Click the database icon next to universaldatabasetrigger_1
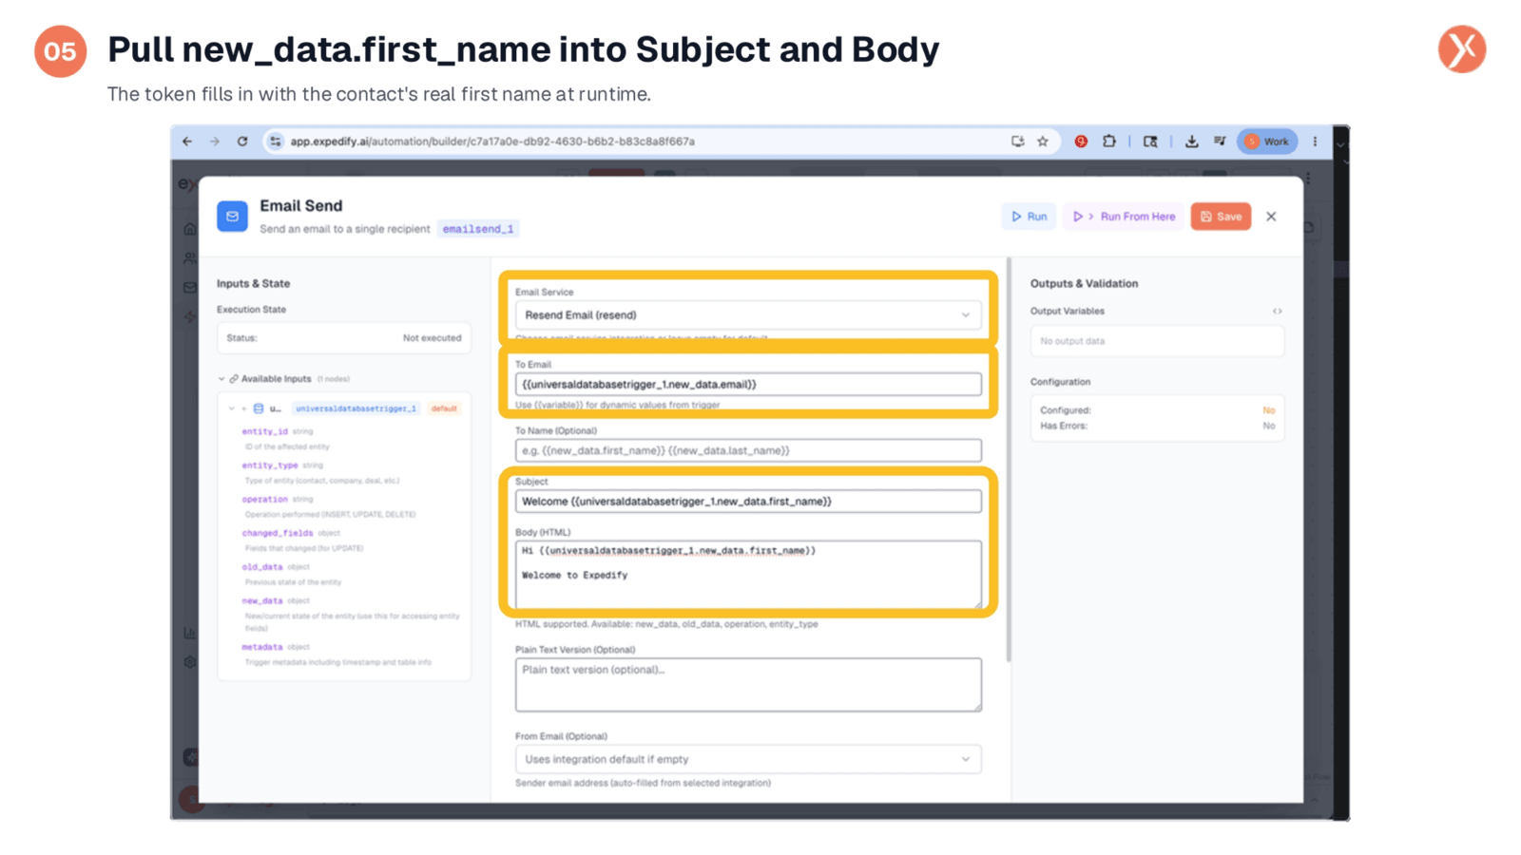The image size is (1521, 855). click(259, 408)
